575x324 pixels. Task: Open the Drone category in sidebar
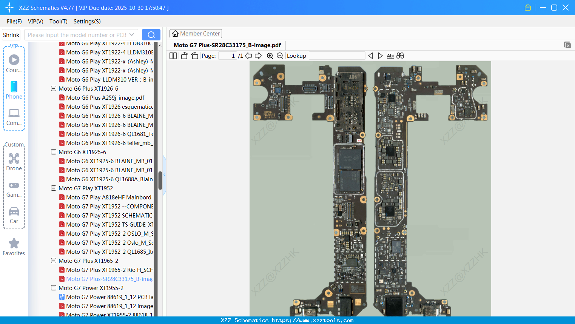[14, 162]
